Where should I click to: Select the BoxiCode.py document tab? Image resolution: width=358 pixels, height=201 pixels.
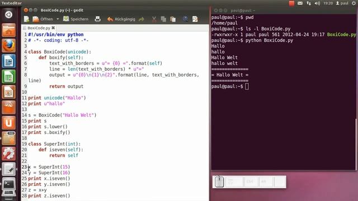pos(39,28)
